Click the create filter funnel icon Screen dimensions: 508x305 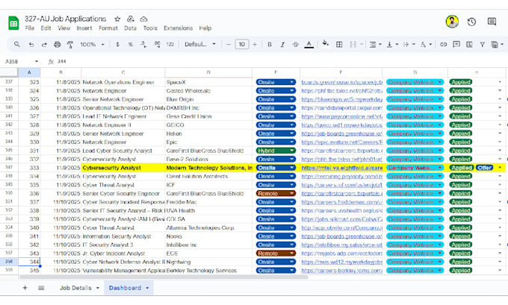[483, 44]
